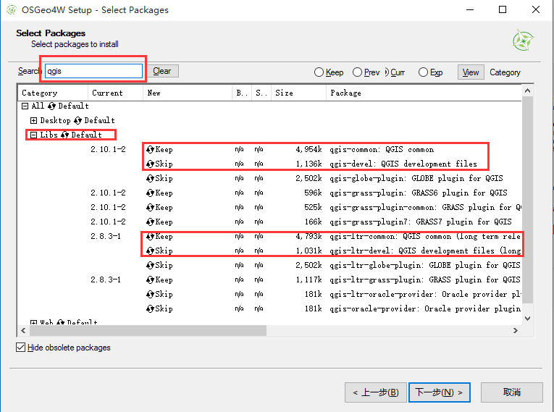Click horizontal scrollbar left arrow

tap(23, 331)
